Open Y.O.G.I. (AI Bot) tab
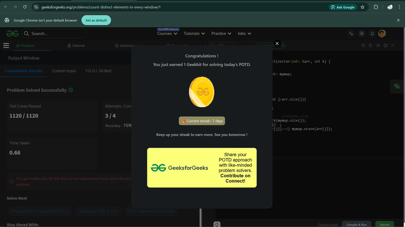 coord(99,71)
